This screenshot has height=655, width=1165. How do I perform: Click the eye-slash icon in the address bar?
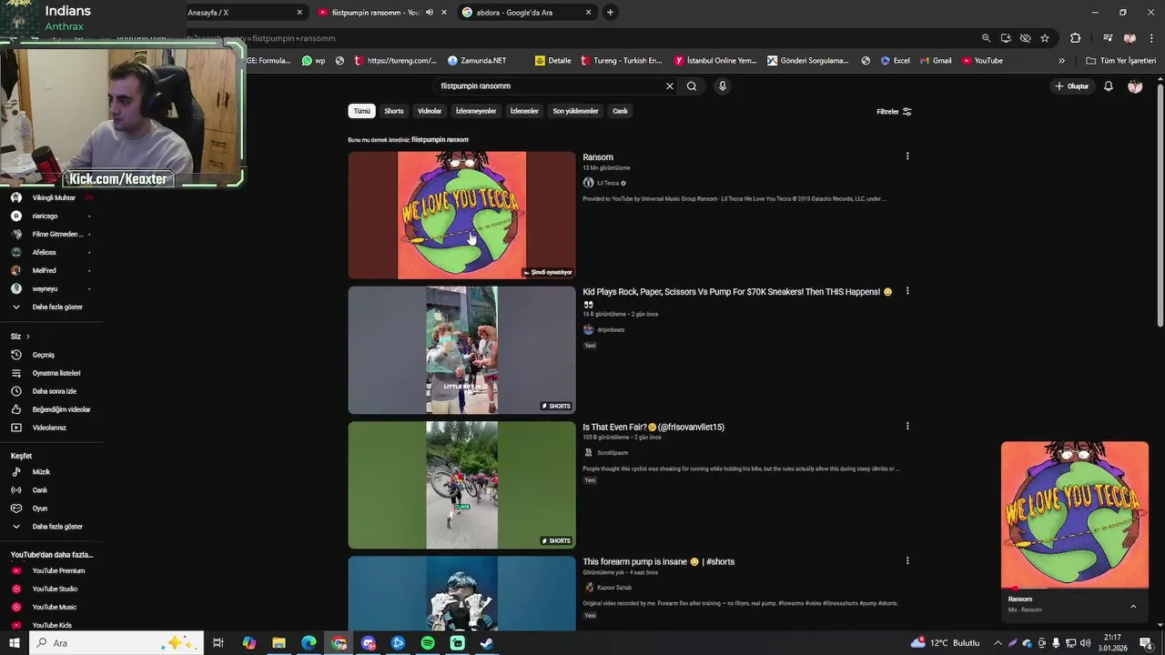(x=1025, y=38)
